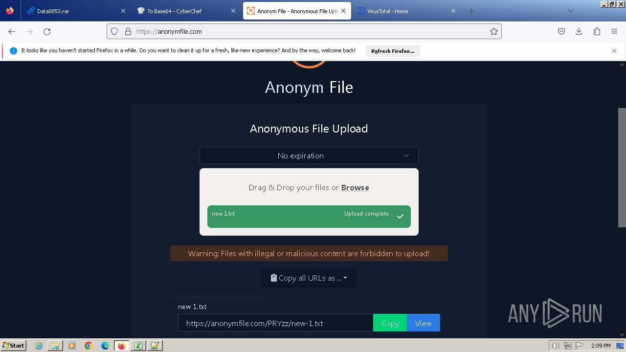
Task: Click the Anonymous File Upload heading
Action: pos(309,129)
